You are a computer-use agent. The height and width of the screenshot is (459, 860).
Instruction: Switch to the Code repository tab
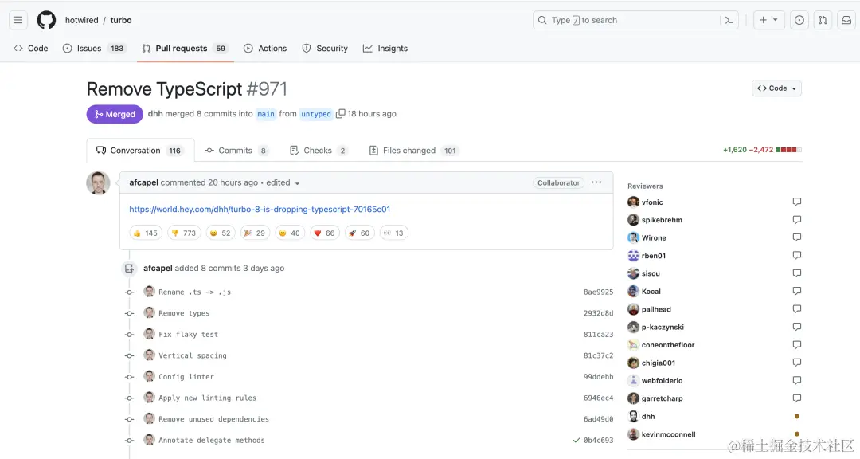[x=31, y=49]
